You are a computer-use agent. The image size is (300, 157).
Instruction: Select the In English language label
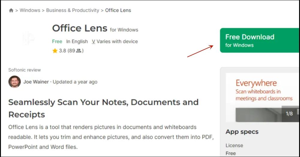[77, 41]
